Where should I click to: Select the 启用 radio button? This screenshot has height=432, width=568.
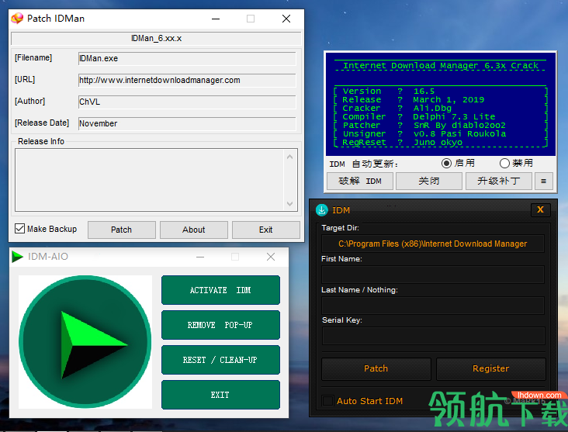click(446, 164)
